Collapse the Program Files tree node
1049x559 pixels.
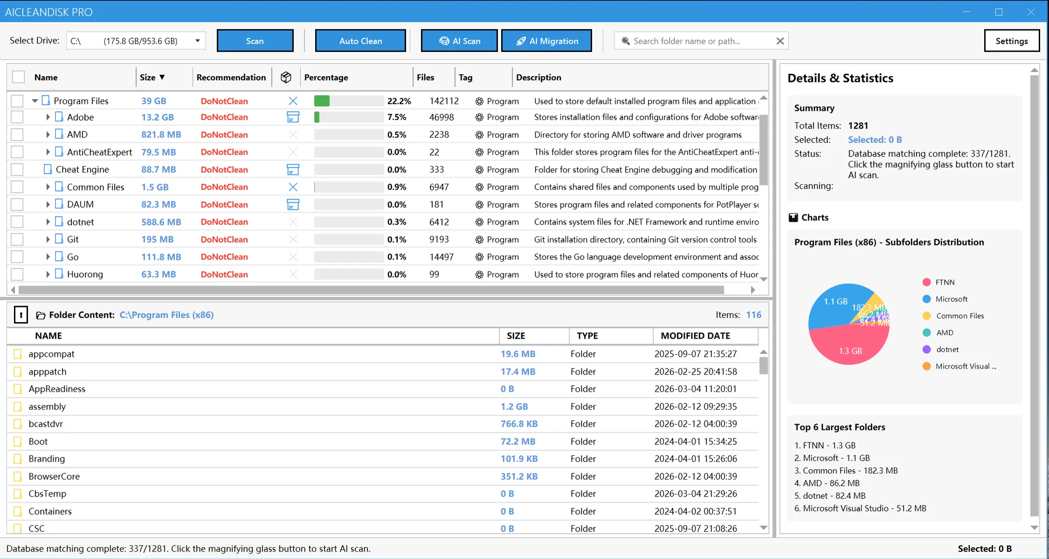click(35, 101)
